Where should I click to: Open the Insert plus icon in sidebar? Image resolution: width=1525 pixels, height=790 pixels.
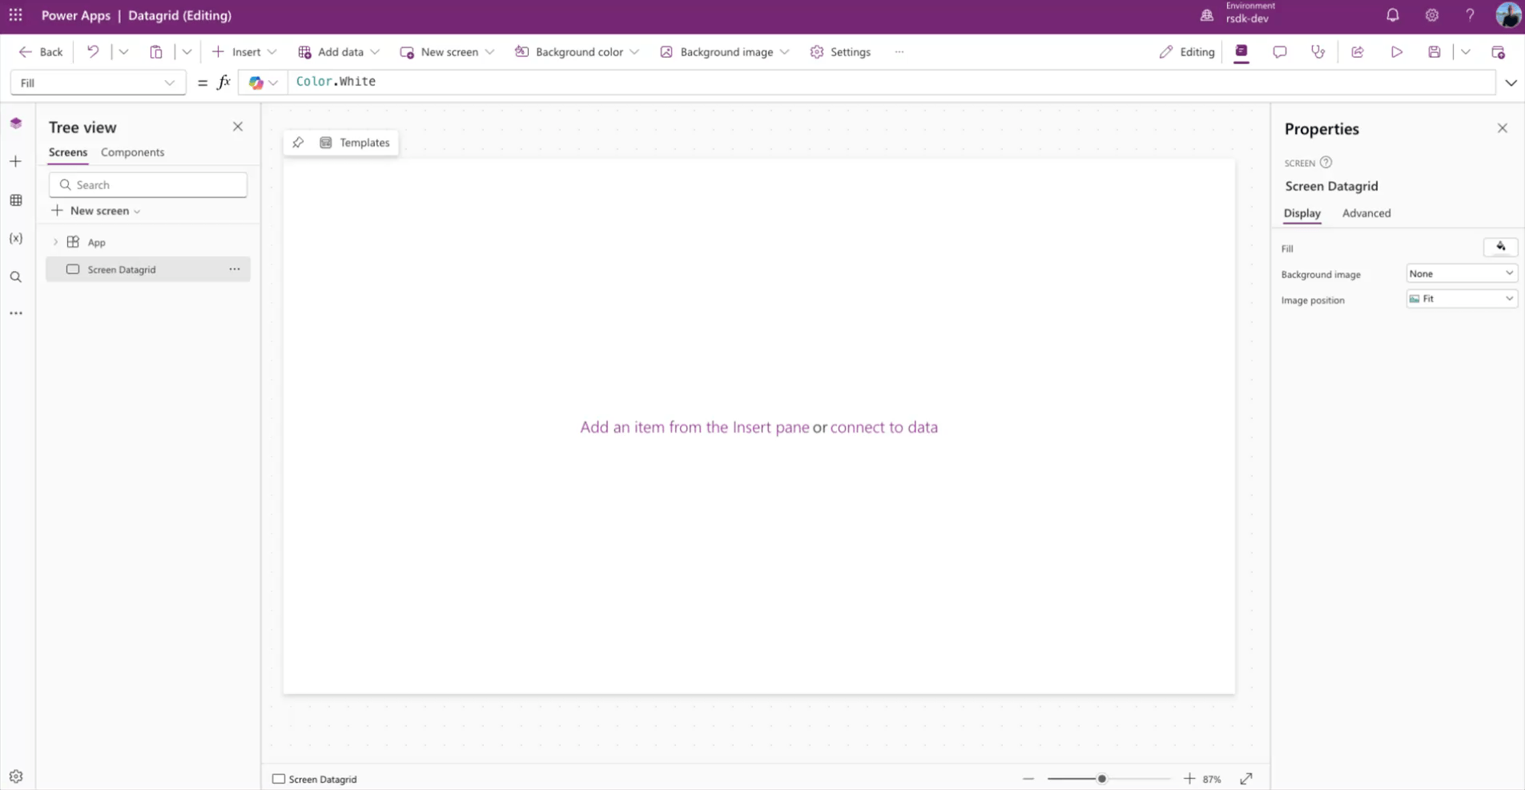pos(16,162)
